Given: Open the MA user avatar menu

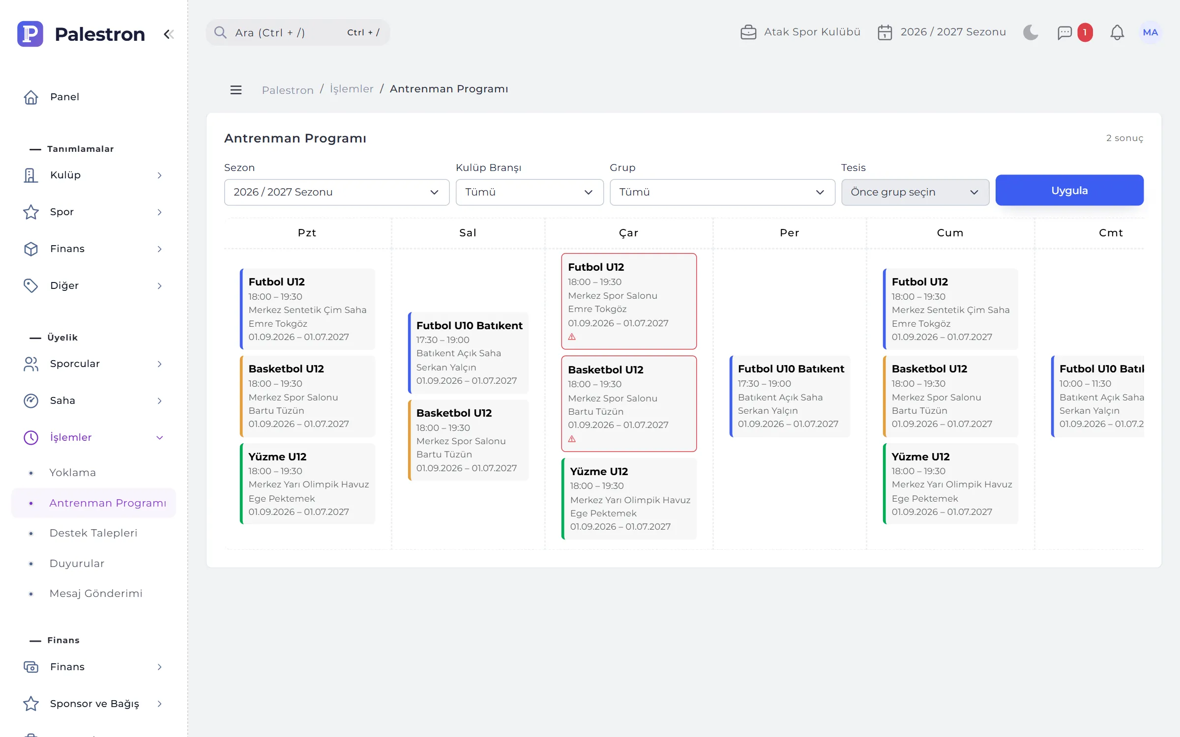Looking at the screenshot, I should (x=1150, y=32).
